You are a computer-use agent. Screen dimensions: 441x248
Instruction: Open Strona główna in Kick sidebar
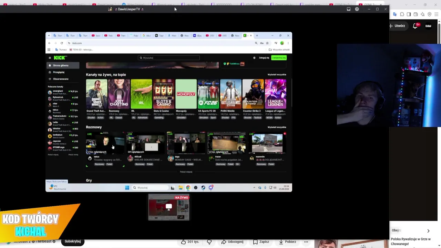(63, 65)
